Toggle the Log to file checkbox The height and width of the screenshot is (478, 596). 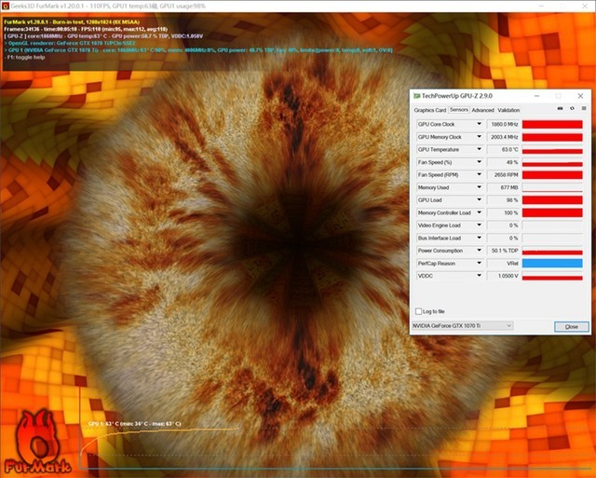418,311
